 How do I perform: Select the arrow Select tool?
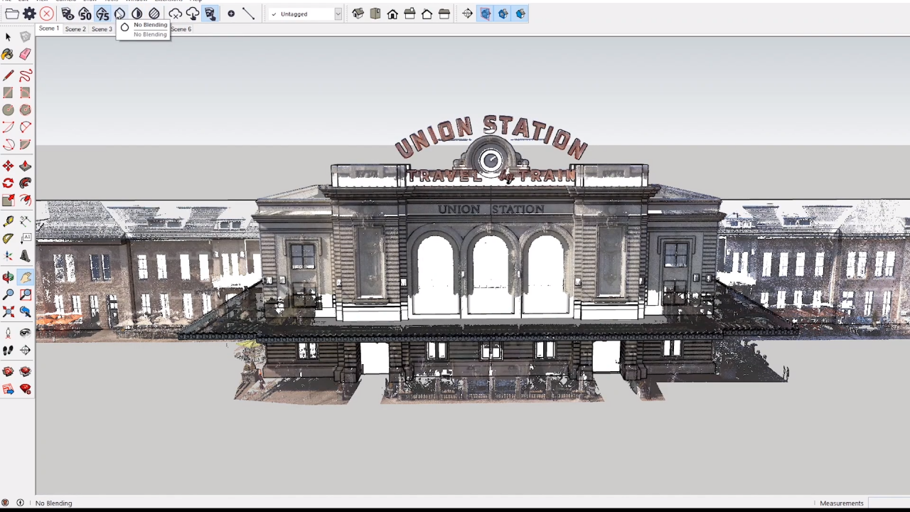[8, 37]
